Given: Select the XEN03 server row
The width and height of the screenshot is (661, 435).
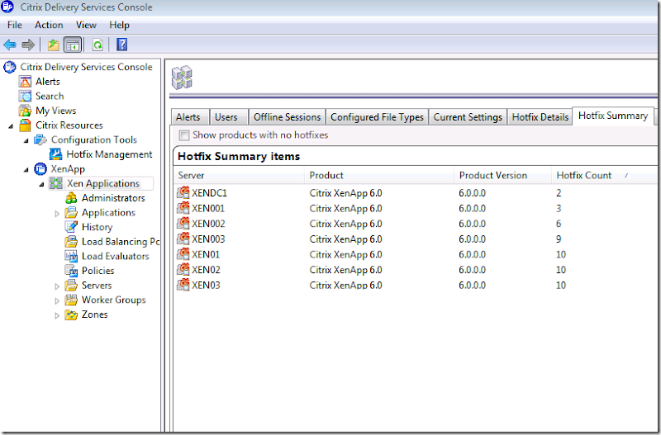Looking at the screenshot, I should coord(416,285).
